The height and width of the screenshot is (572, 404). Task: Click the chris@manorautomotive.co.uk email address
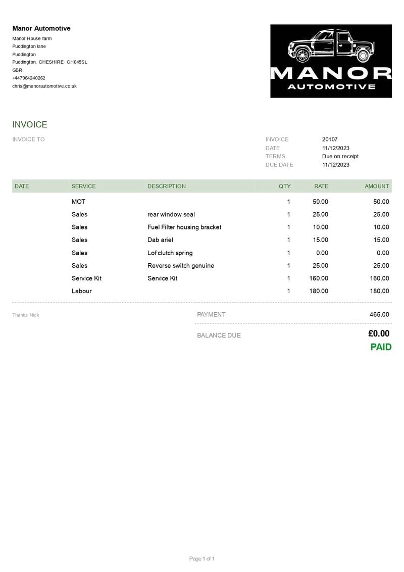pos(44,86)
